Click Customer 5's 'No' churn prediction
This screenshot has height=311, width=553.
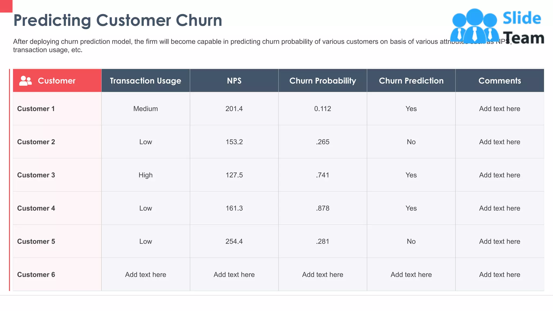[411, 242]
